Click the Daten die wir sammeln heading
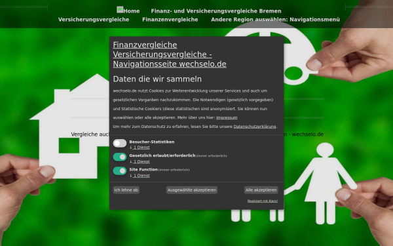The image size is (393, 246). (x=157, y=79)
